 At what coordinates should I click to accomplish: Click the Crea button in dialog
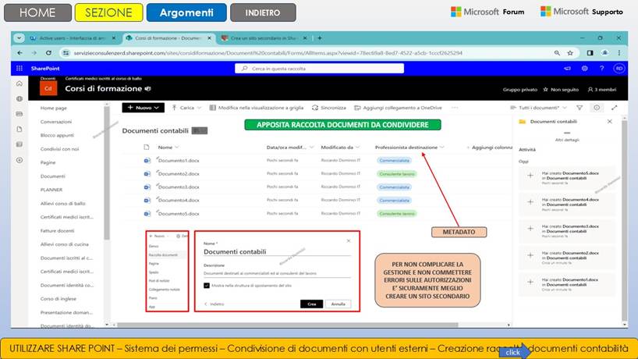click(x=312, y=304)
